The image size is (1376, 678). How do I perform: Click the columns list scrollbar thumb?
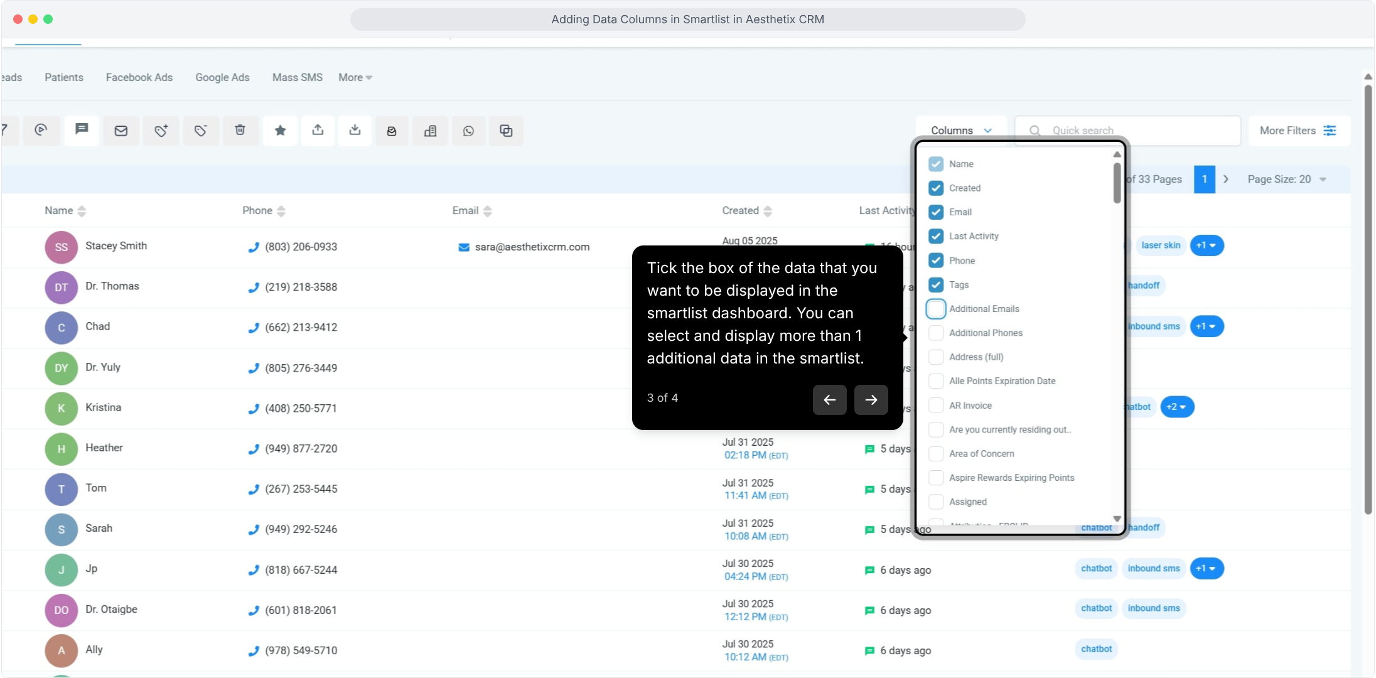click(1117, 183)
